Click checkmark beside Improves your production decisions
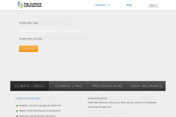Viewport: 176px width, 117px height. click(x=17, y=116)
